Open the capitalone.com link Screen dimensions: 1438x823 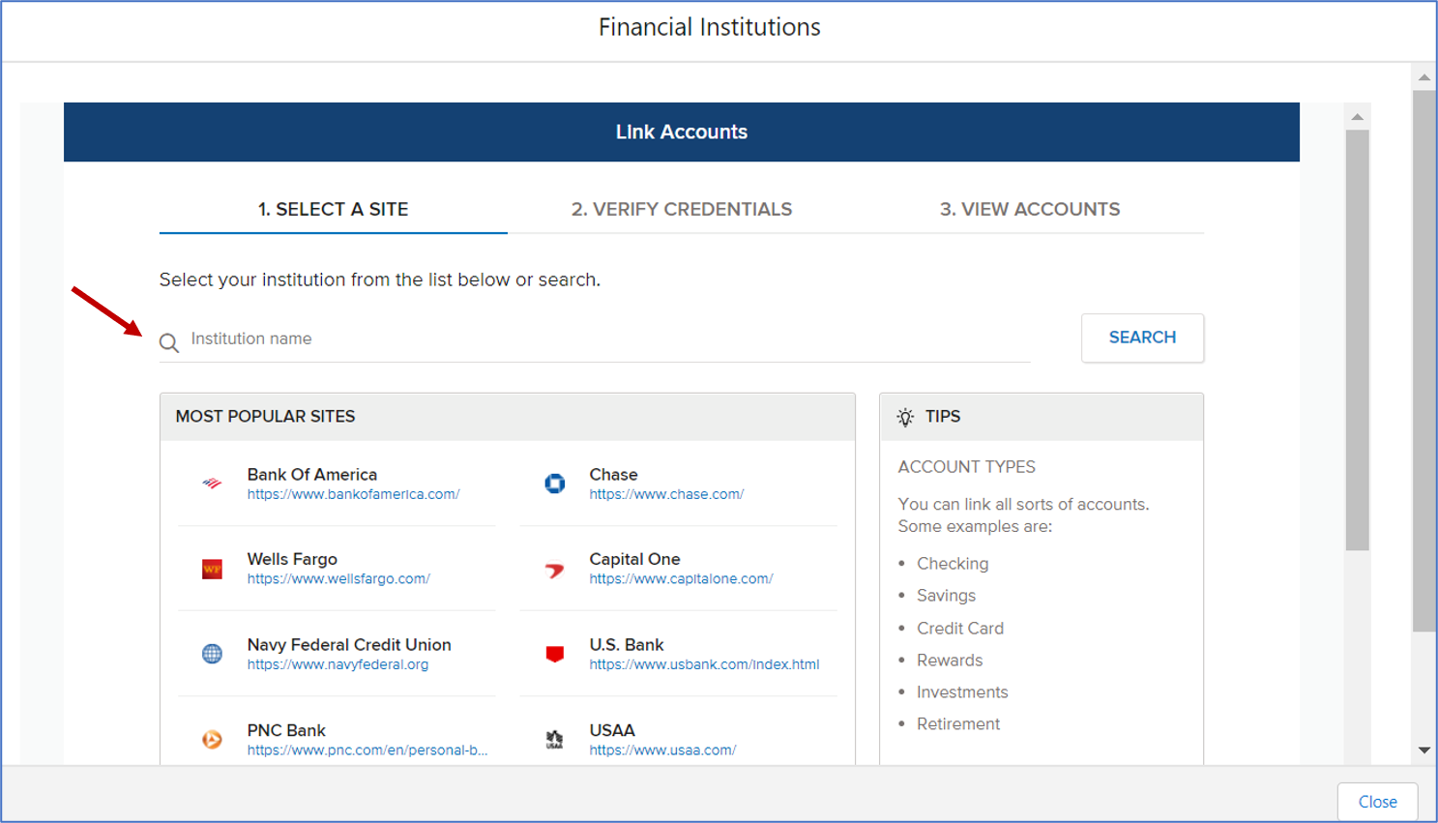click(681, 579)
